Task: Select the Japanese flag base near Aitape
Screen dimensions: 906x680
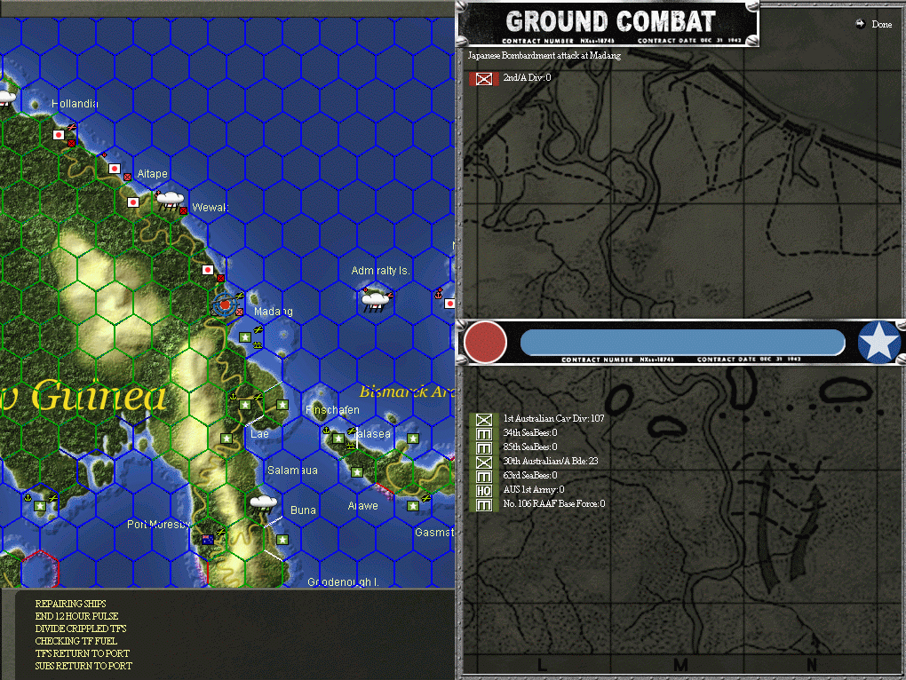Action: coord(115,169)
